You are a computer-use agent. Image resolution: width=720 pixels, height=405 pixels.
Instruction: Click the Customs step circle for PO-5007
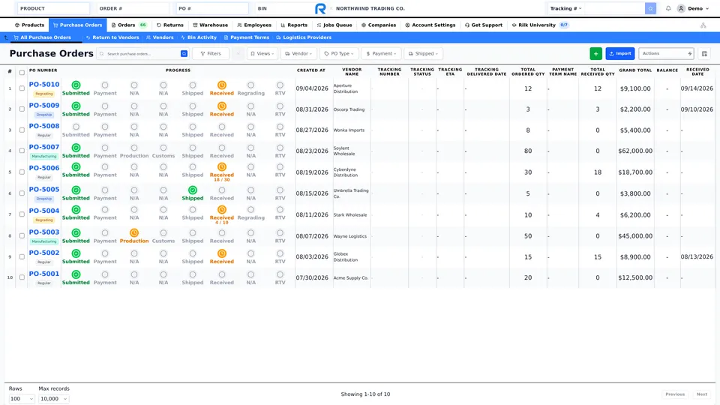163,148
